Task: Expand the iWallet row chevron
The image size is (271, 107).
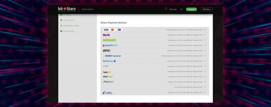Action: [205, 92]
